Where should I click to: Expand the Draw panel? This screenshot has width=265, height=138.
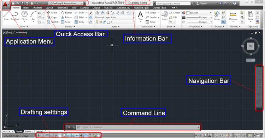tap(24, 27)
